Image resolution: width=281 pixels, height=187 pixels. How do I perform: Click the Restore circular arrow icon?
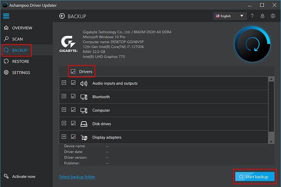tap(6, 61)
